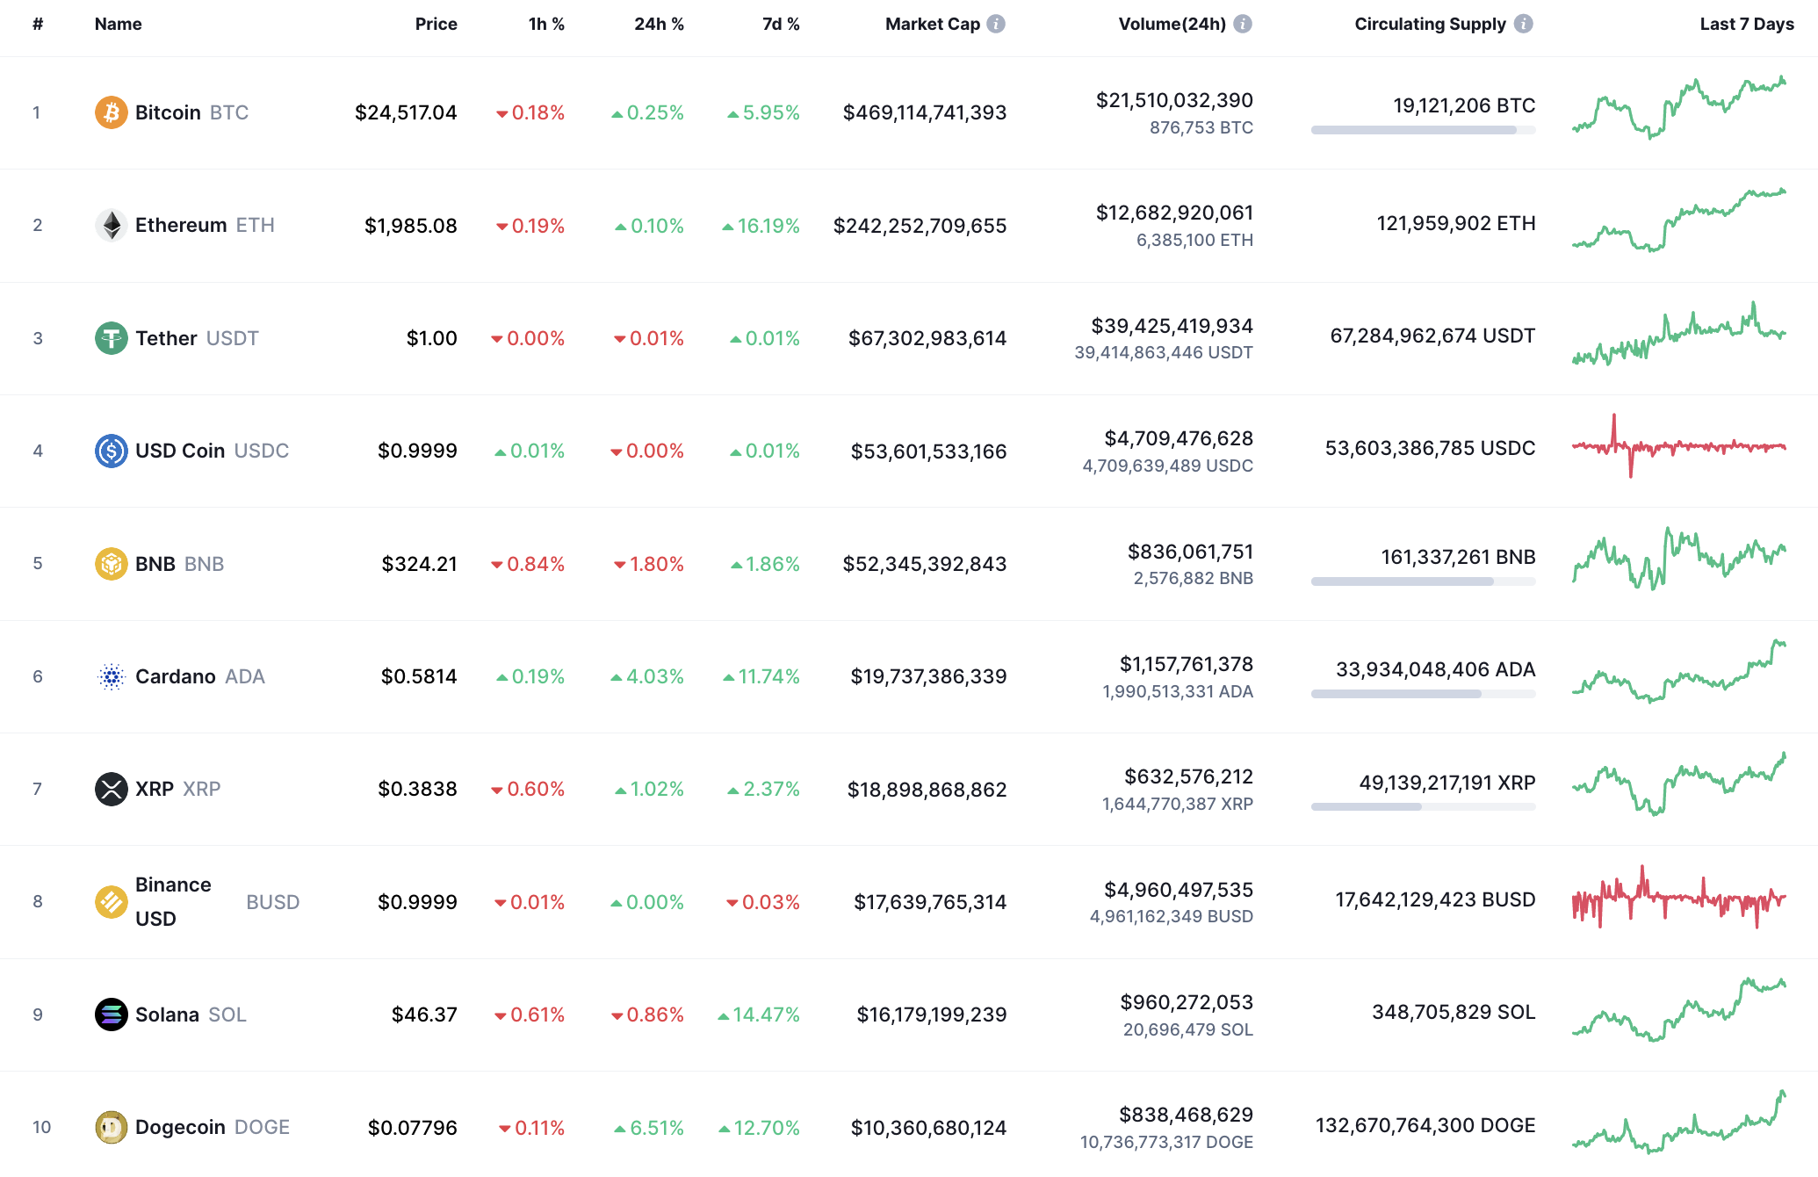Click the Ethereum 7-day price chart
1818x1177 pixels.
click(1677, 225)
